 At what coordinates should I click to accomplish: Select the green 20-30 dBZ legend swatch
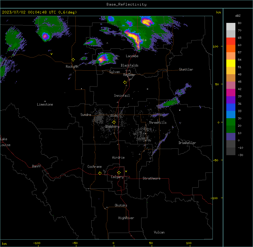(231, 122)
